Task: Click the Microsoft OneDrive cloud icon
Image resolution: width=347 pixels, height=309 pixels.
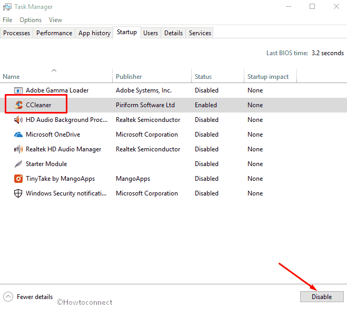Action: (18, 135)
